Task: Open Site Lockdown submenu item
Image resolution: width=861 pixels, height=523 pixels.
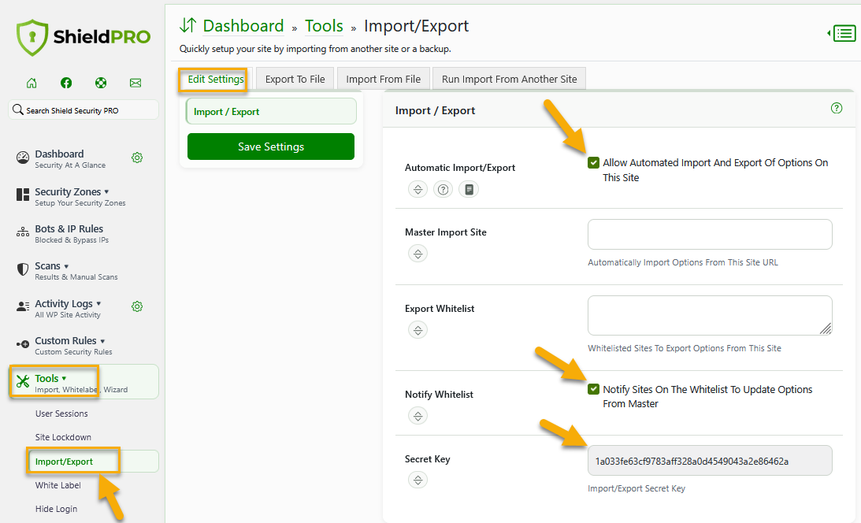Action: click(63, 437)
